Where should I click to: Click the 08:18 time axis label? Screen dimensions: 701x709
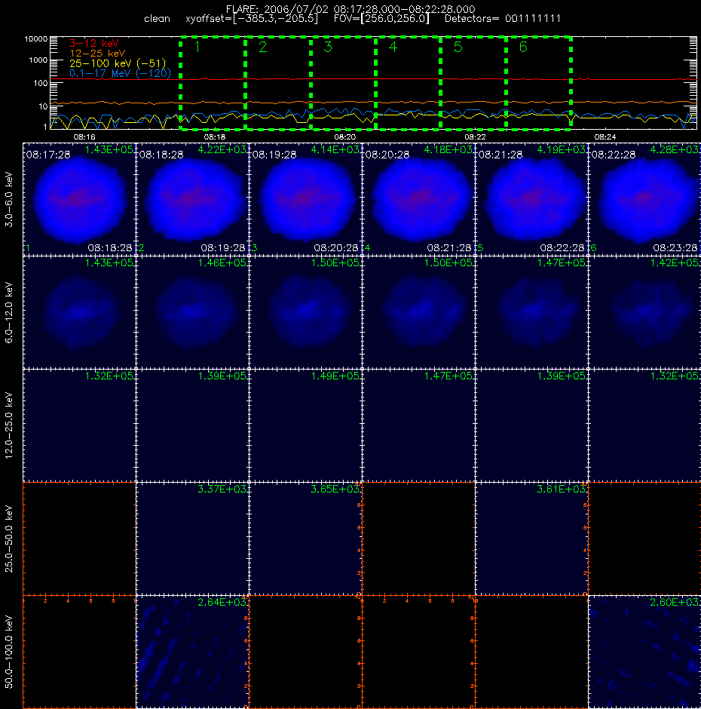pos(215,137)
